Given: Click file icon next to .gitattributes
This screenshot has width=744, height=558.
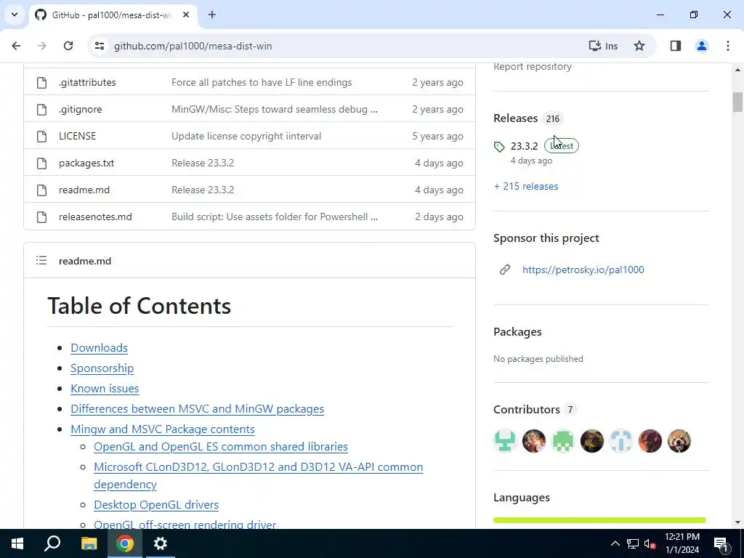Looking at the screenshot, I should tap(41, 83).
